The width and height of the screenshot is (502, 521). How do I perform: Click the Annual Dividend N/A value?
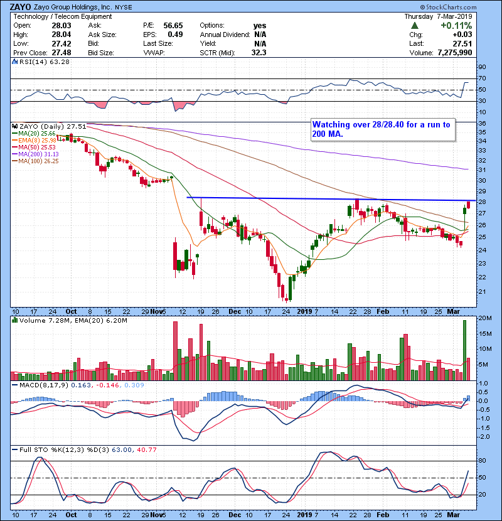[260, 35]
